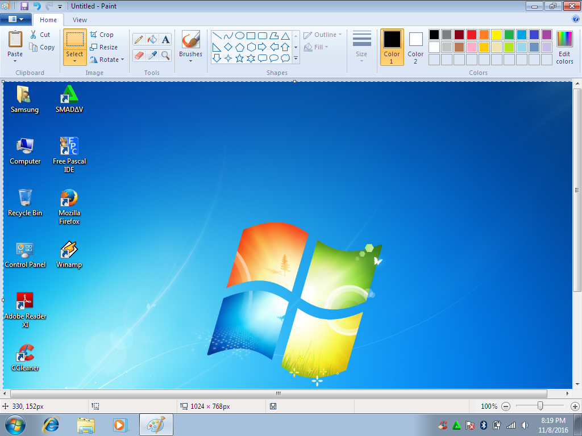Choose the Cloud callout shape
The height and width of the screenshot is (436, 582).
coord(285,58)
